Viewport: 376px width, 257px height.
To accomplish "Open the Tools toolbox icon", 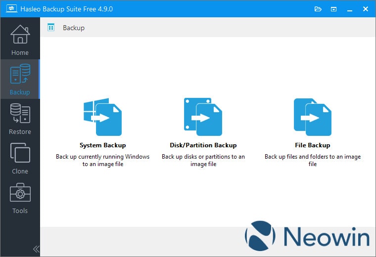I will click(x=20, y=192).
